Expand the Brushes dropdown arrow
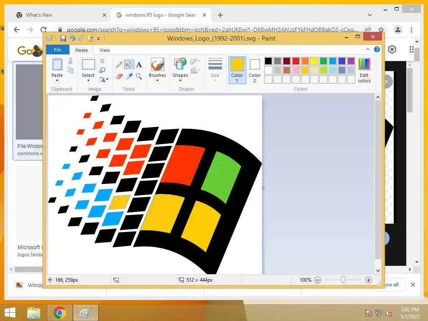The width and height of the screenshot is (428, 321). [x=157, y=81]
